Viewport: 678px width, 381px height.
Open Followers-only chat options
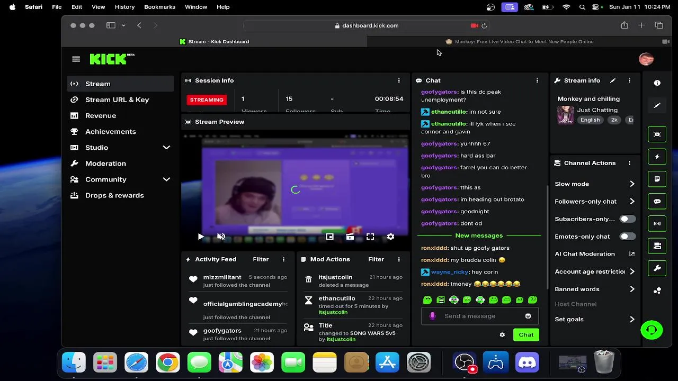pos(594,201)
